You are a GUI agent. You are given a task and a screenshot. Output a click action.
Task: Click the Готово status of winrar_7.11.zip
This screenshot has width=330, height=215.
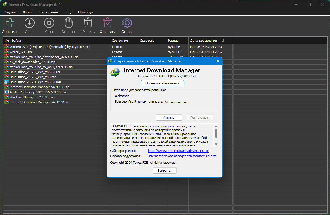click(x=117, y=52)
